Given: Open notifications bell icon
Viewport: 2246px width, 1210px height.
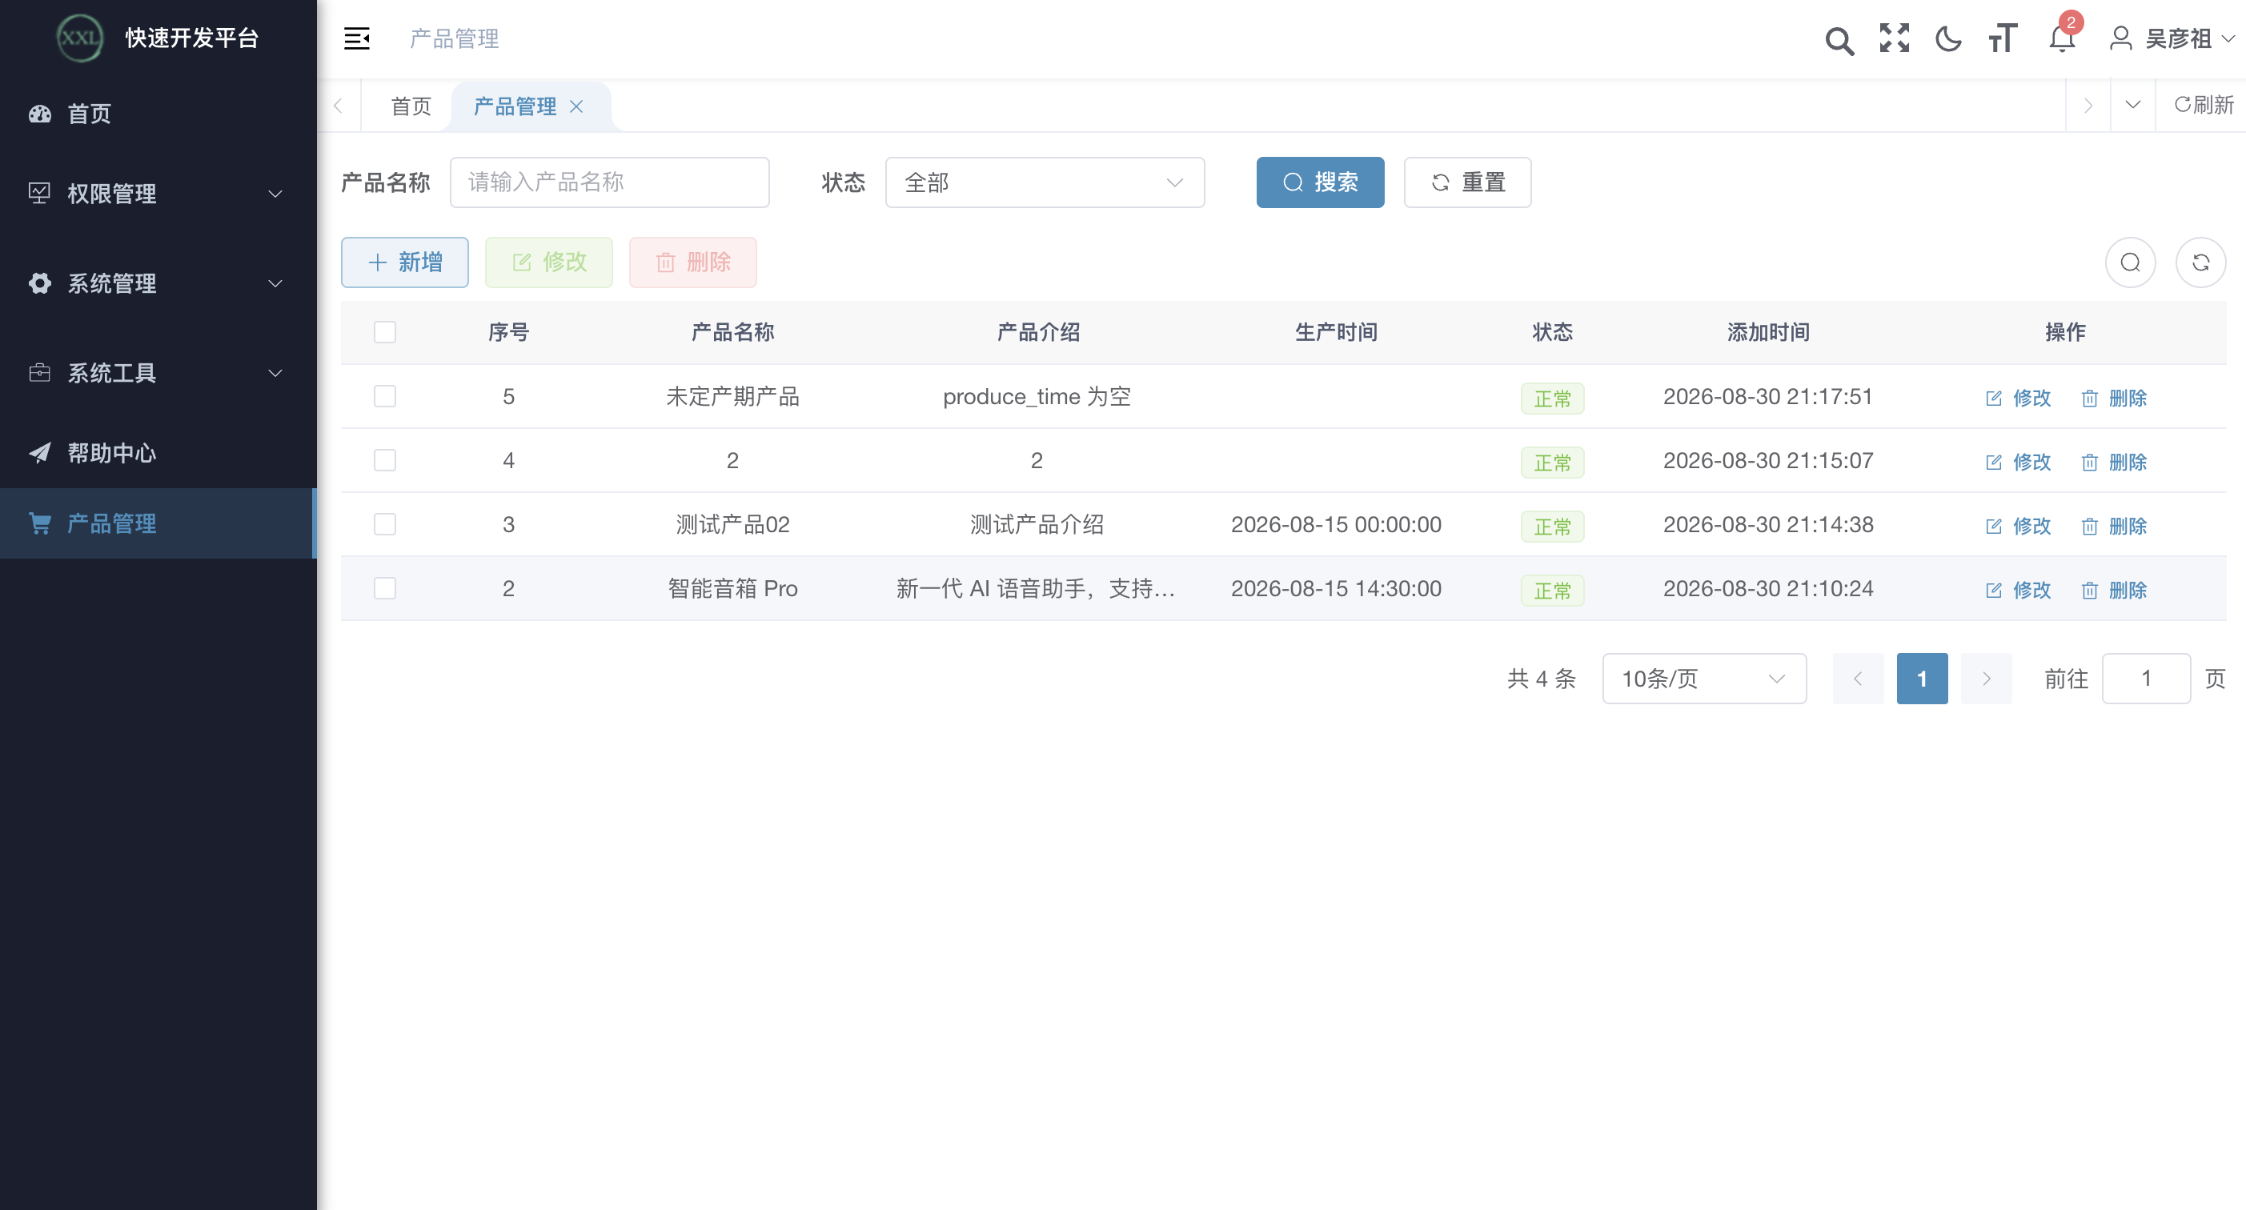Looking at the screenshot, I should point(2062,39).
